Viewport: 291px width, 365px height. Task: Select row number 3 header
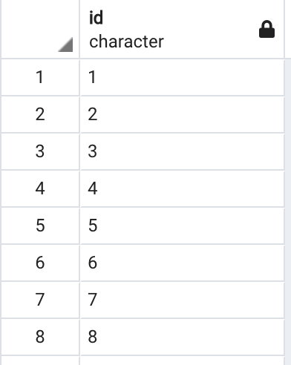coord(40,151)
